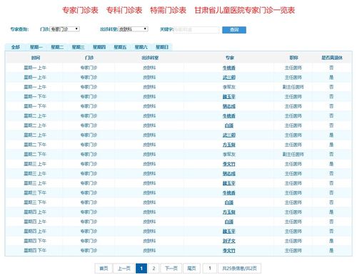Open 武三卯 expert link in a 星期二 上午 row
The height and width of the screenshot is (275, 357).
(229, 135)
